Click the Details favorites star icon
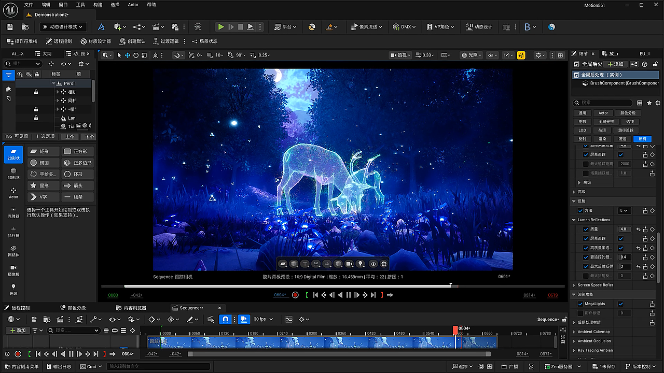664x373 pixels. tap(649, 103)
